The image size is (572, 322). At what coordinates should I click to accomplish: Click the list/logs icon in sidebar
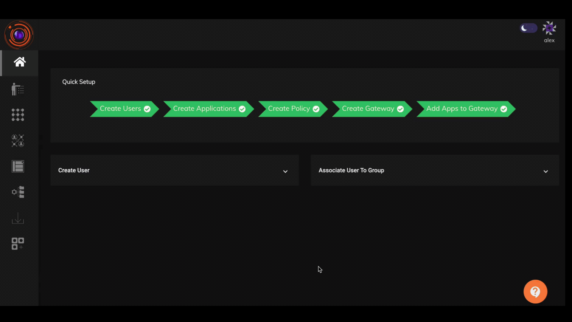pyautogui.click(x=18, y=166)
